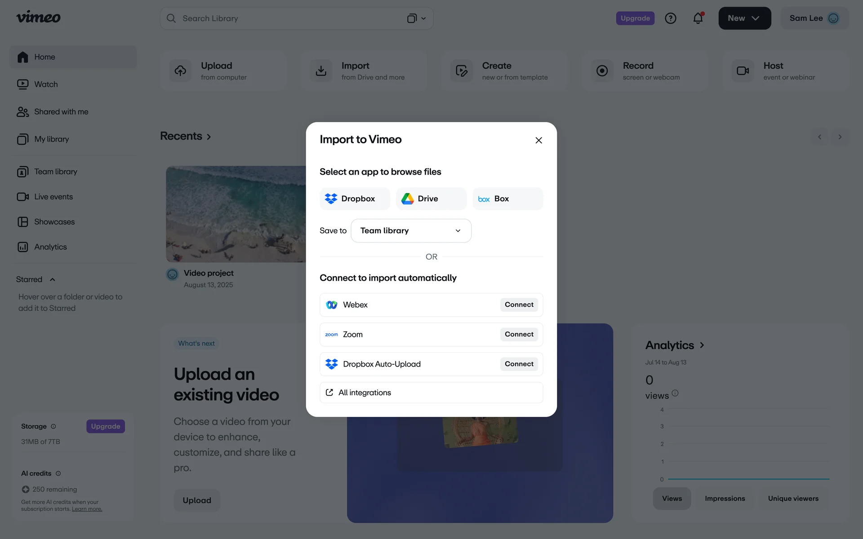Viewport: 863px width, 539px height.
Task: Open the help question mark icon
Action: (670, 18)
